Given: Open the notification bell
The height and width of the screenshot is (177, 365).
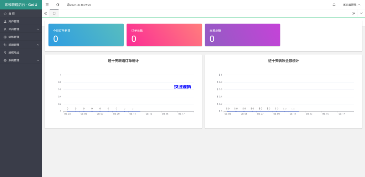Looking at the screenshot, I should [x=334, y=5].
